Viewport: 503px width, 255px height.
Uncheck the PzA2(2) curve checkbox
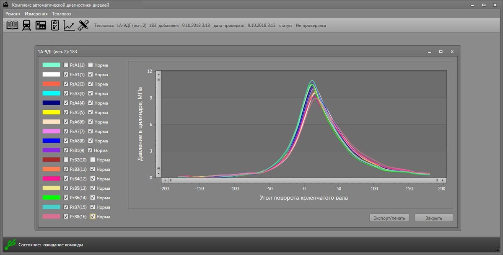(66, 84)
